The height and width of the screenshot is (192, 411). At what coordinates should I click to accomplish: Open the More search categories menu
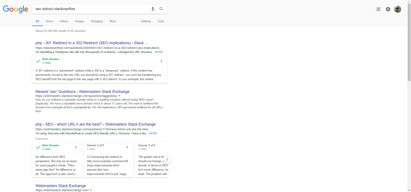[x=113, y=21]
